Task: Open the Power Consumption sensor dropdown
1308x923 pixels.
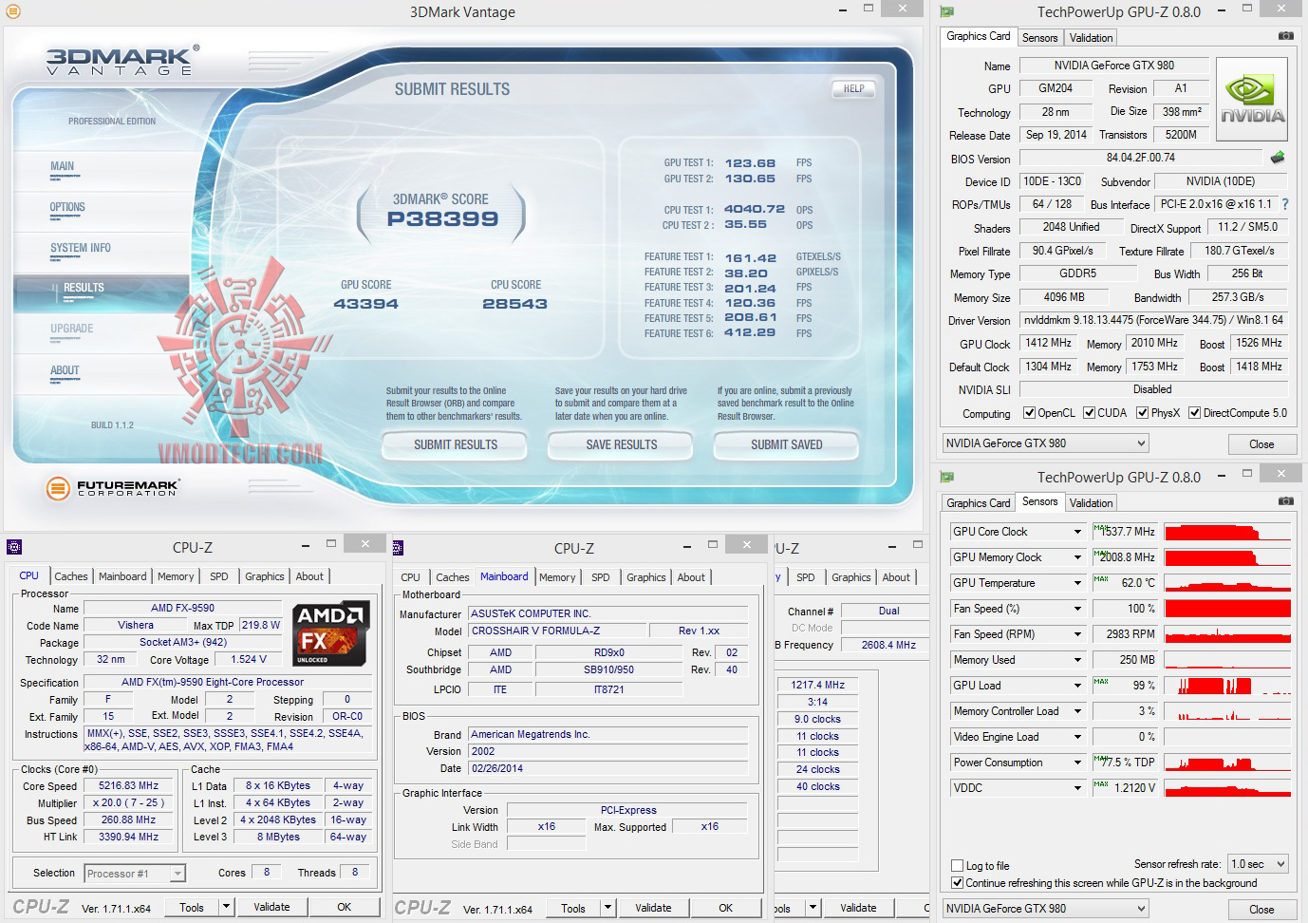Action: pyautogui.click(x=1078, y=763)
